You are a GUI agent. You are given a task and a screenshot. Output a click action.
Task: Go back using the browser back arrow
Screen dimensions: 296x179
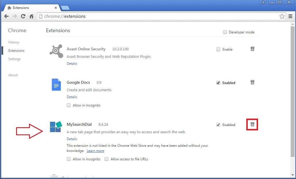6,16
